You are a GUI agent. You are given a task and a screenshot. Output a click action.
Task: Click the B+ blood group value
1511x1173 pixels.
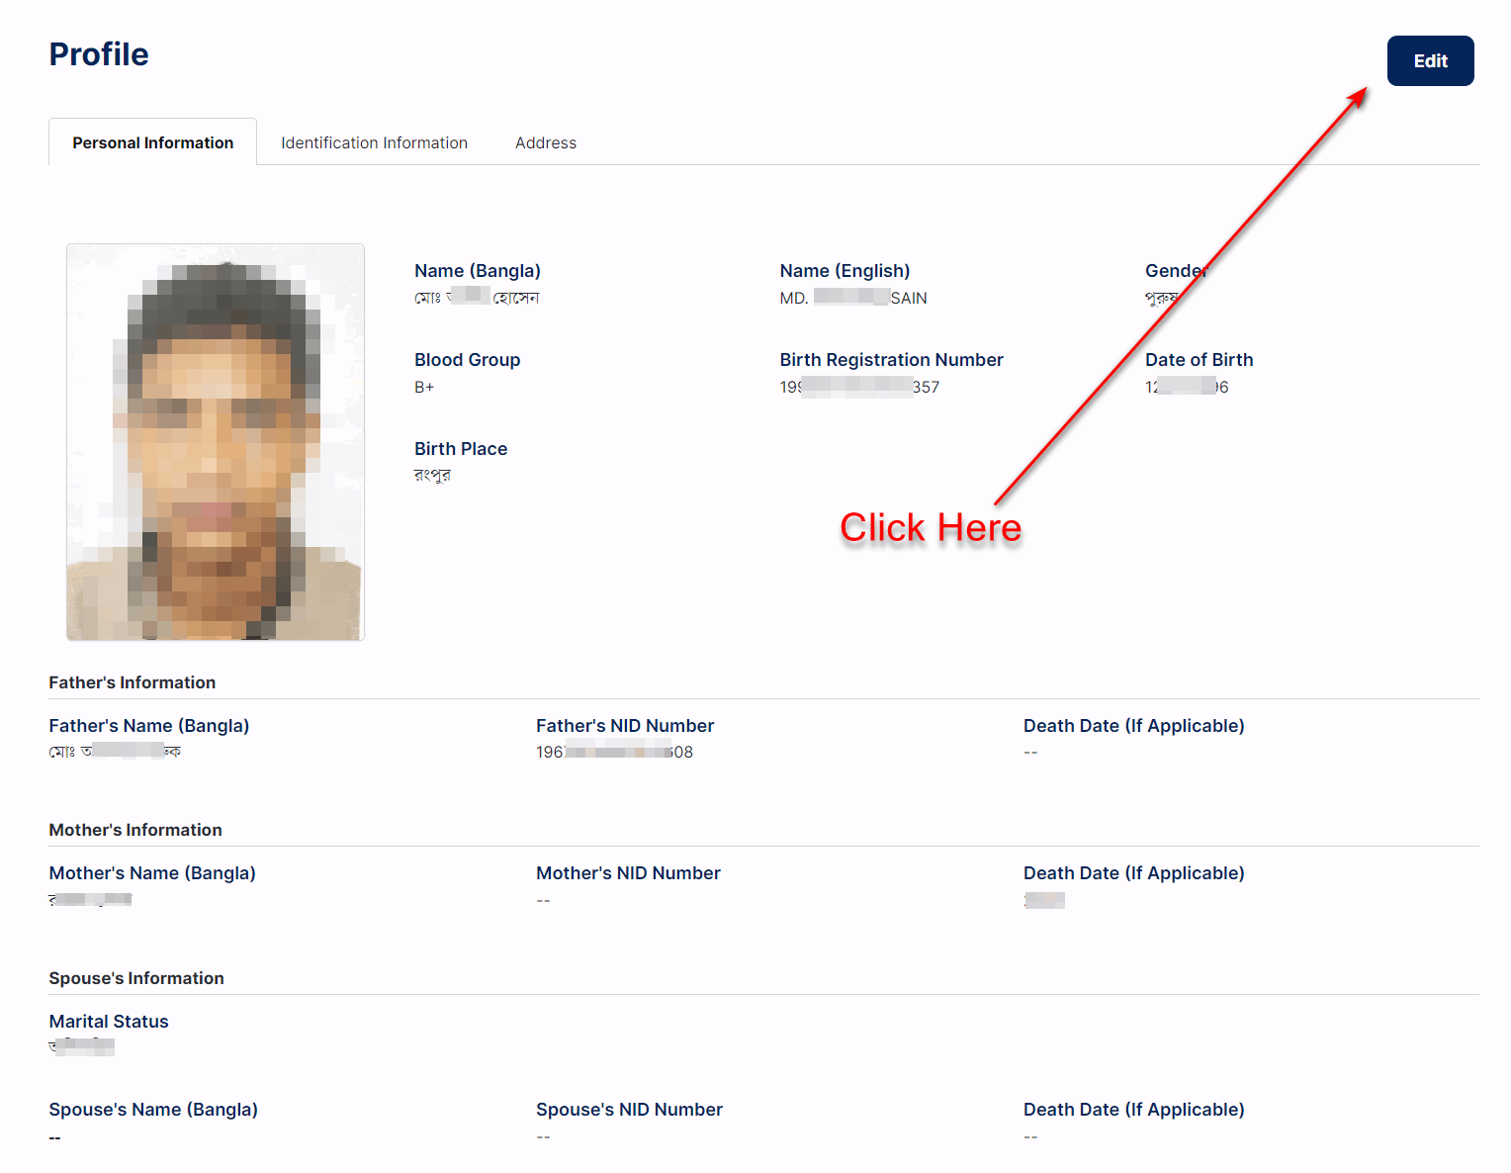click(x=424, y=388)
